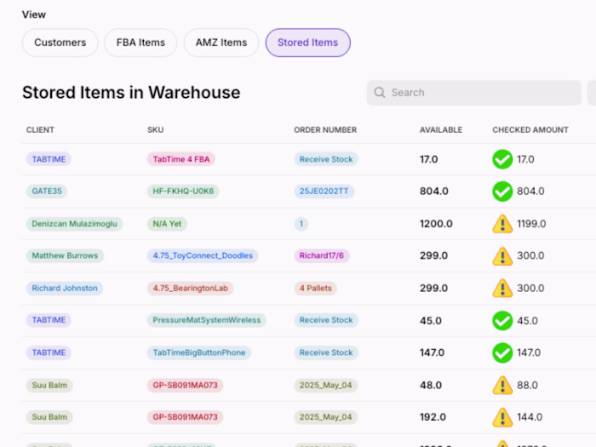Select the AMZ Items view tab
This screenshot has height=447, width=596.
221,43
